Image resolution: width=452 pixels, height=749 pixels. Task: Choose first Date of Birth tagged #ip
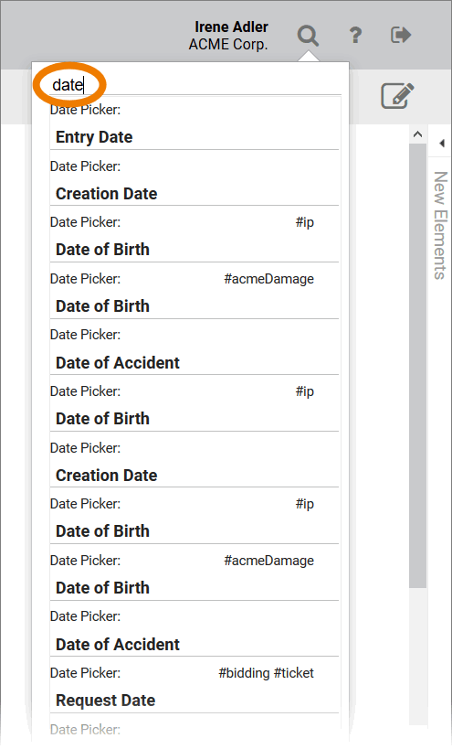tap(194, 234)
